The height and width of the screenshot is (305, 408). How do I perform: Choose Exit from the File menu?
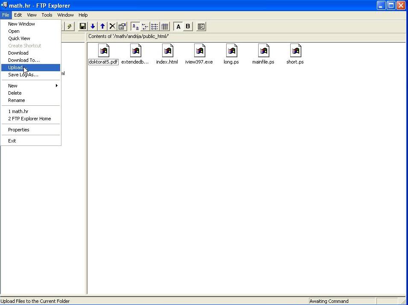click(x=31, y=141)
